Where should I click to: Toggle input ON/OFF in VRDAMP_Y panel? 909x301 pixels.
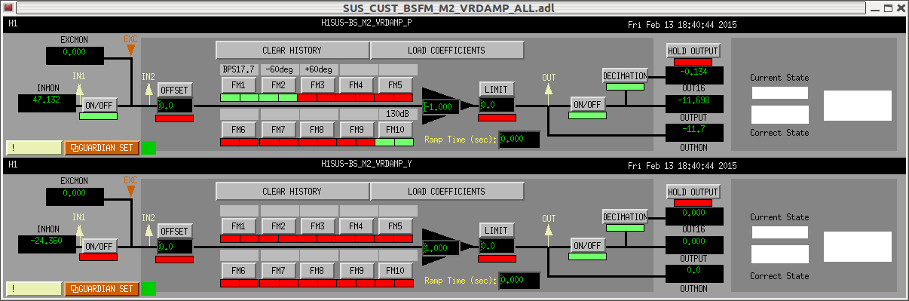coord(99,246)
